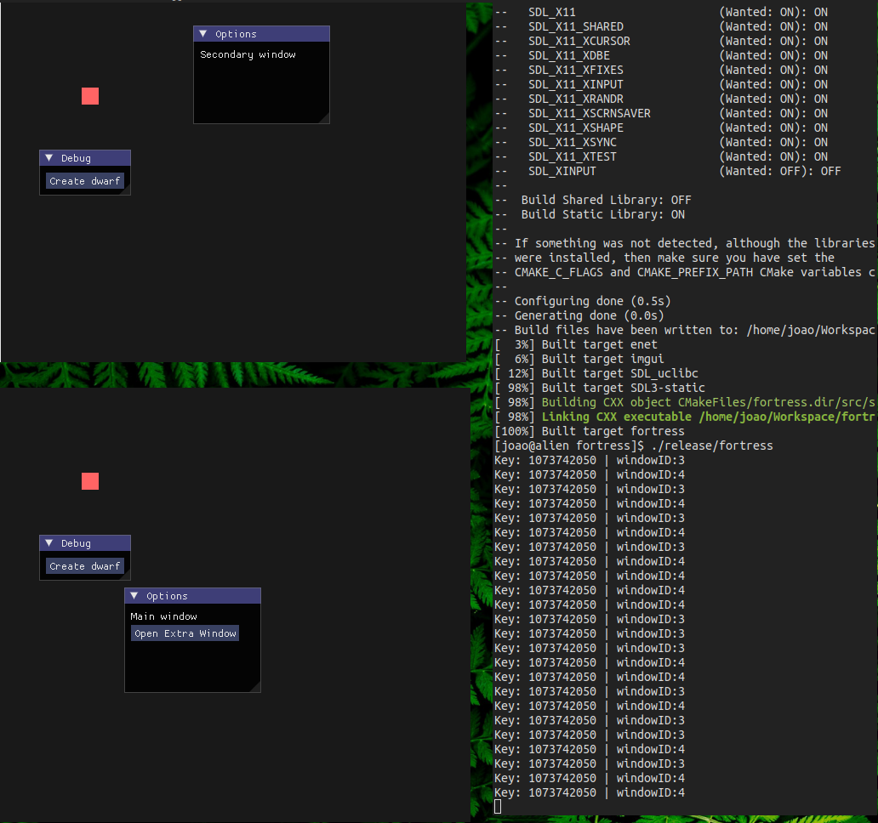Click the red square sprite in the secondary window
Viewport: 878px width, 823px height.
(90, 96)
